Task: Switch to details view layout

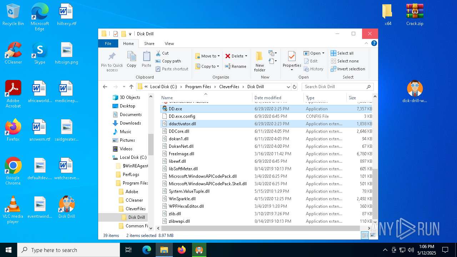Action: coord(365,235)
